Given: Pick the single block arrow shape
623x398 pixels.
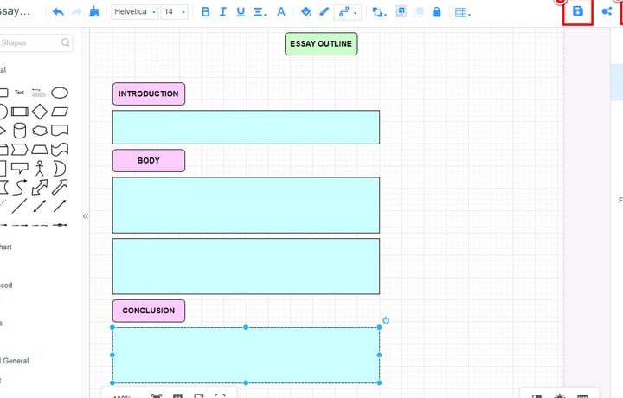Looking at the screenshot, I should [60, 188].
